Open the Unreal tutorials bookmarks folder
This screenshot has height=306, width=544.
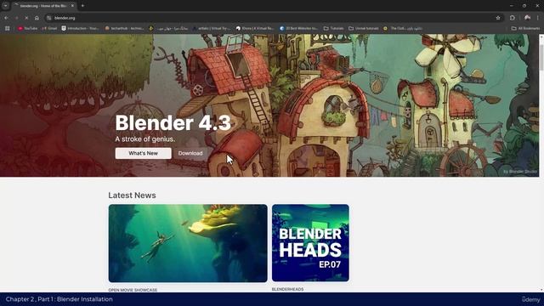point(364,28)
